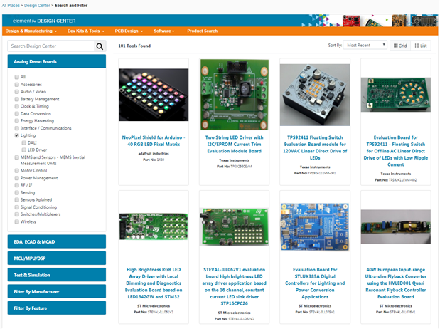The height and width of the screenshot is (329, 440).
Task: Uncheck the Lighting filter
Action: (17, 135)
